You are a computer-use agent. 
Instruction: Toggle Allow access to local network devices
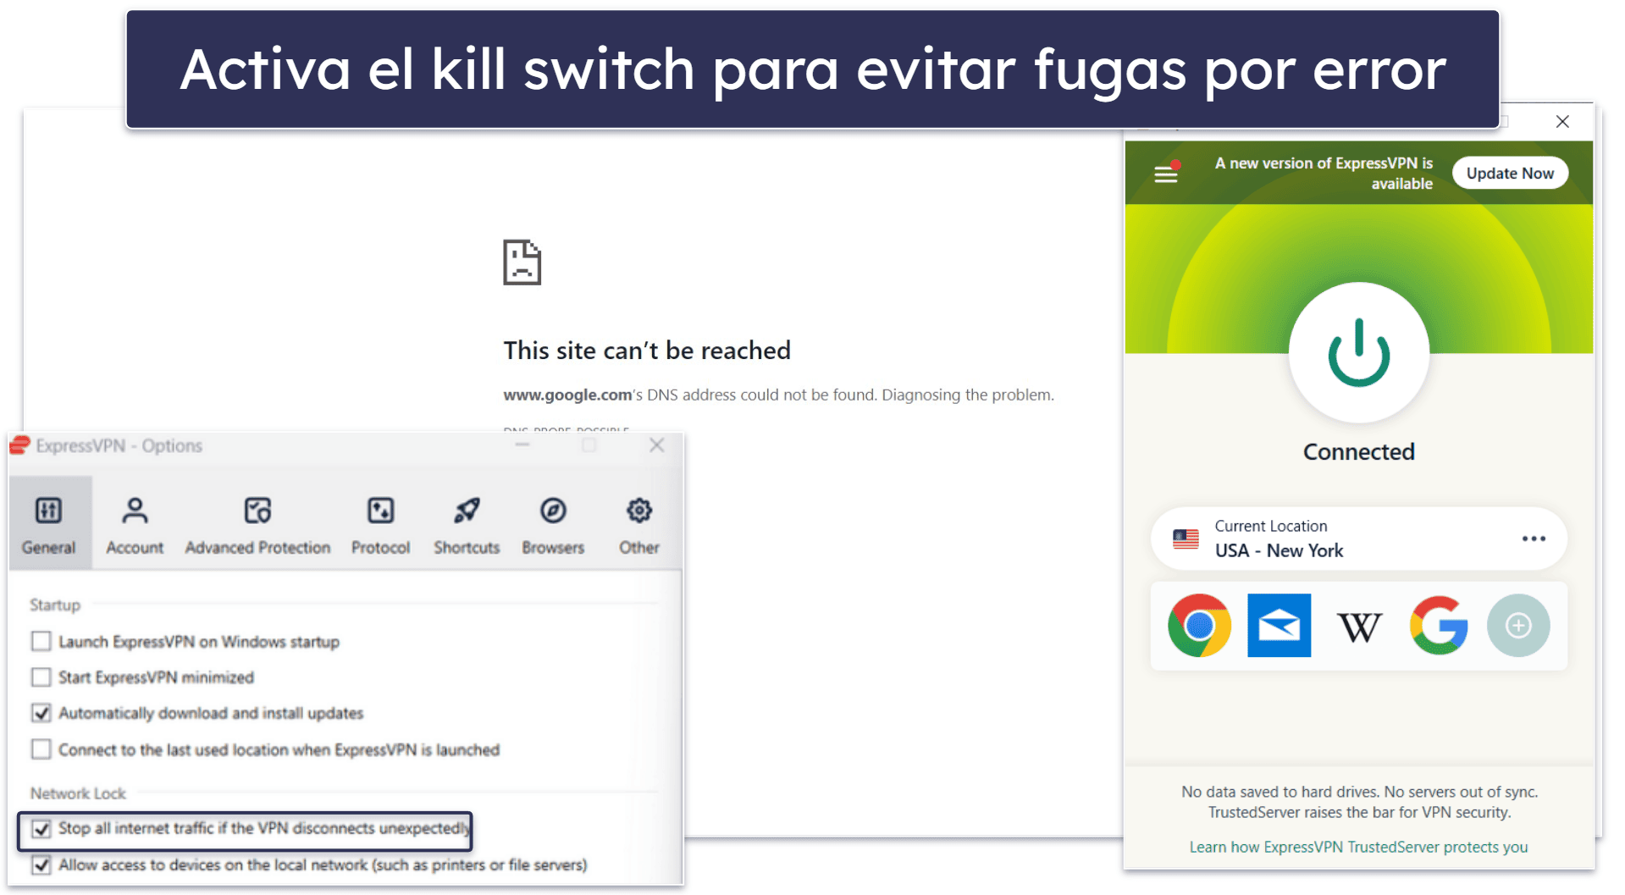coord(41,865)
